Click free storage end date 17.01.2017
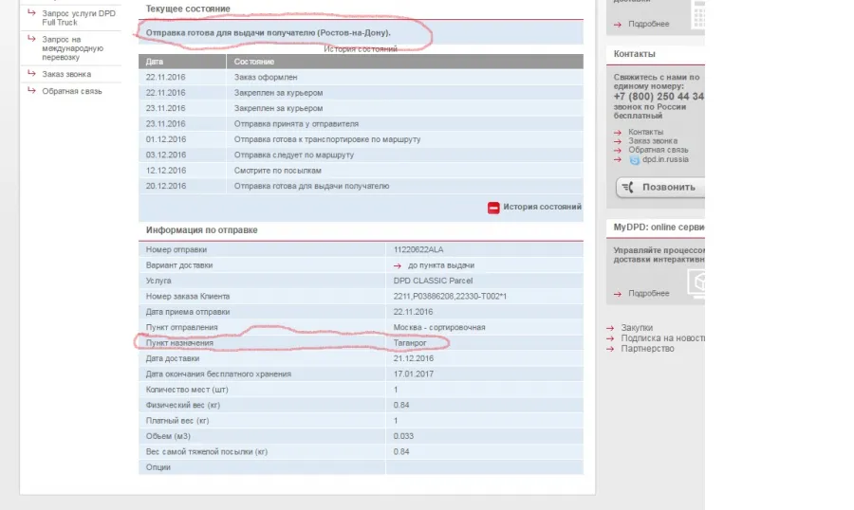Image resolution: width=854 pixels, height=510 pixels. click(414, 374)
